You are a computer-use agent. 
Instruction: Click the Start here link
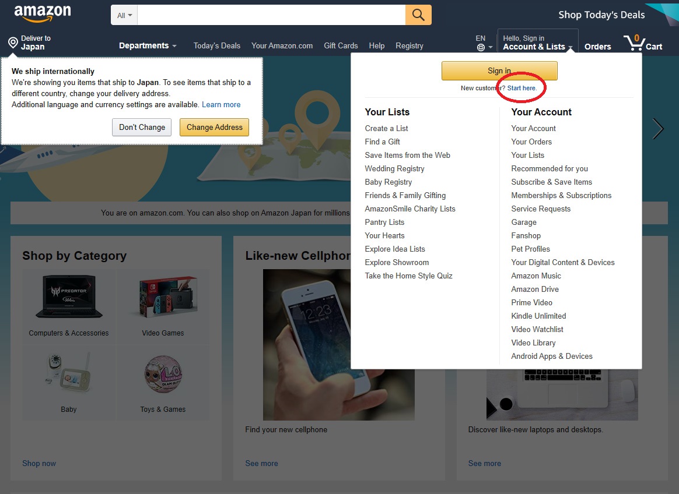click(521, 88)
